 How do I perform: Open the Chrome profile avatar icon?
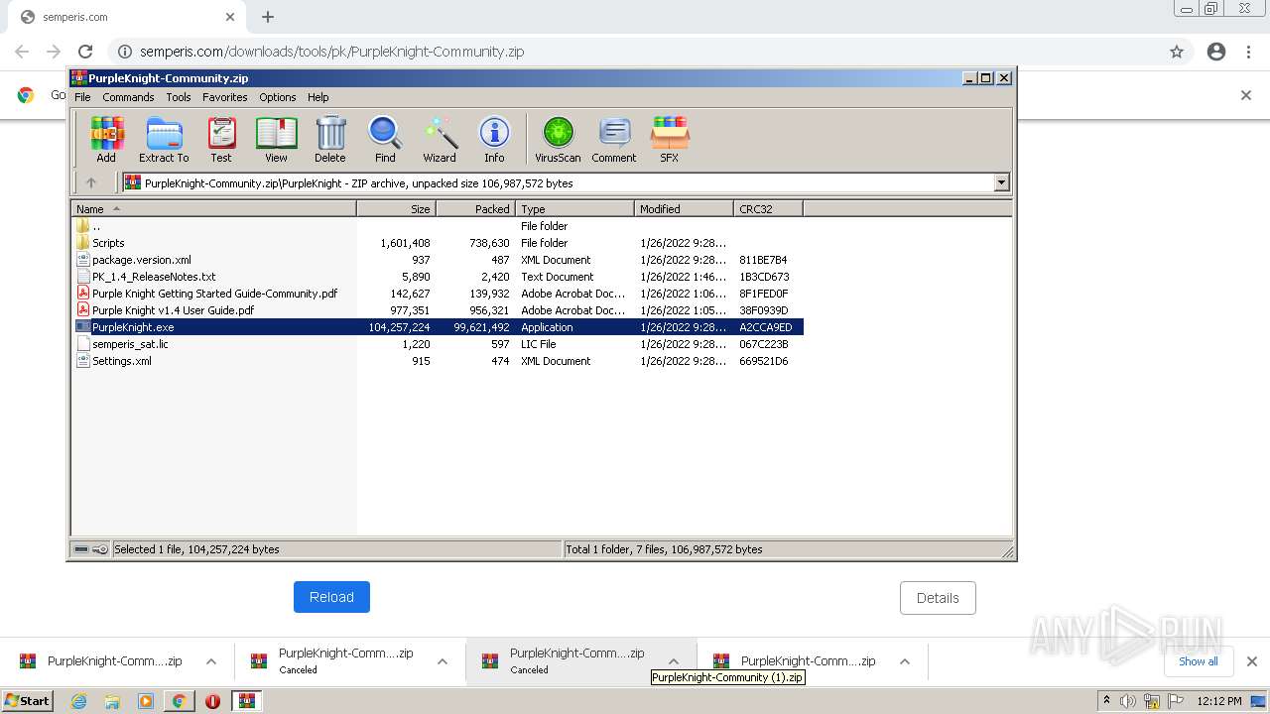coord(1216,52)
